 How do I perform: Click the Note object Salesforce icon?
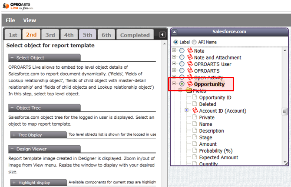(190, 50)
